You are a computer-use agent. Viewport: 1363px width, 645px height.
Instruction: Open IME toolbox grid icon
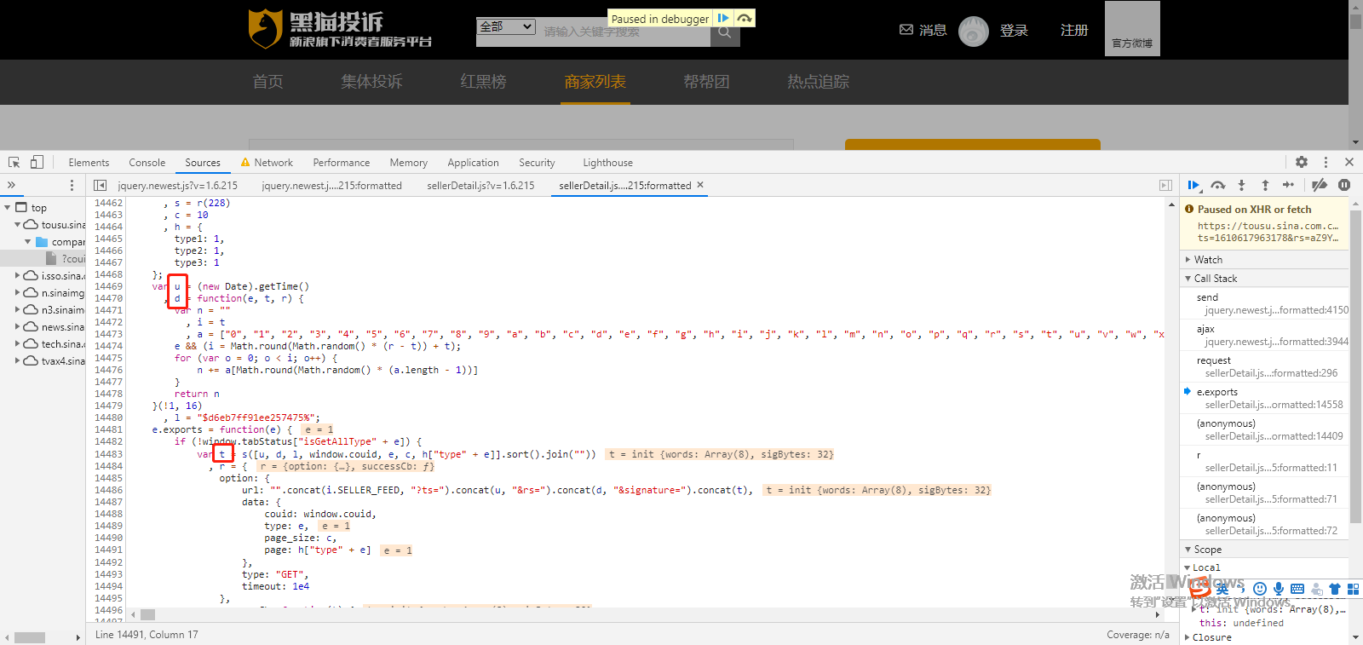(x=1353, y=589)
